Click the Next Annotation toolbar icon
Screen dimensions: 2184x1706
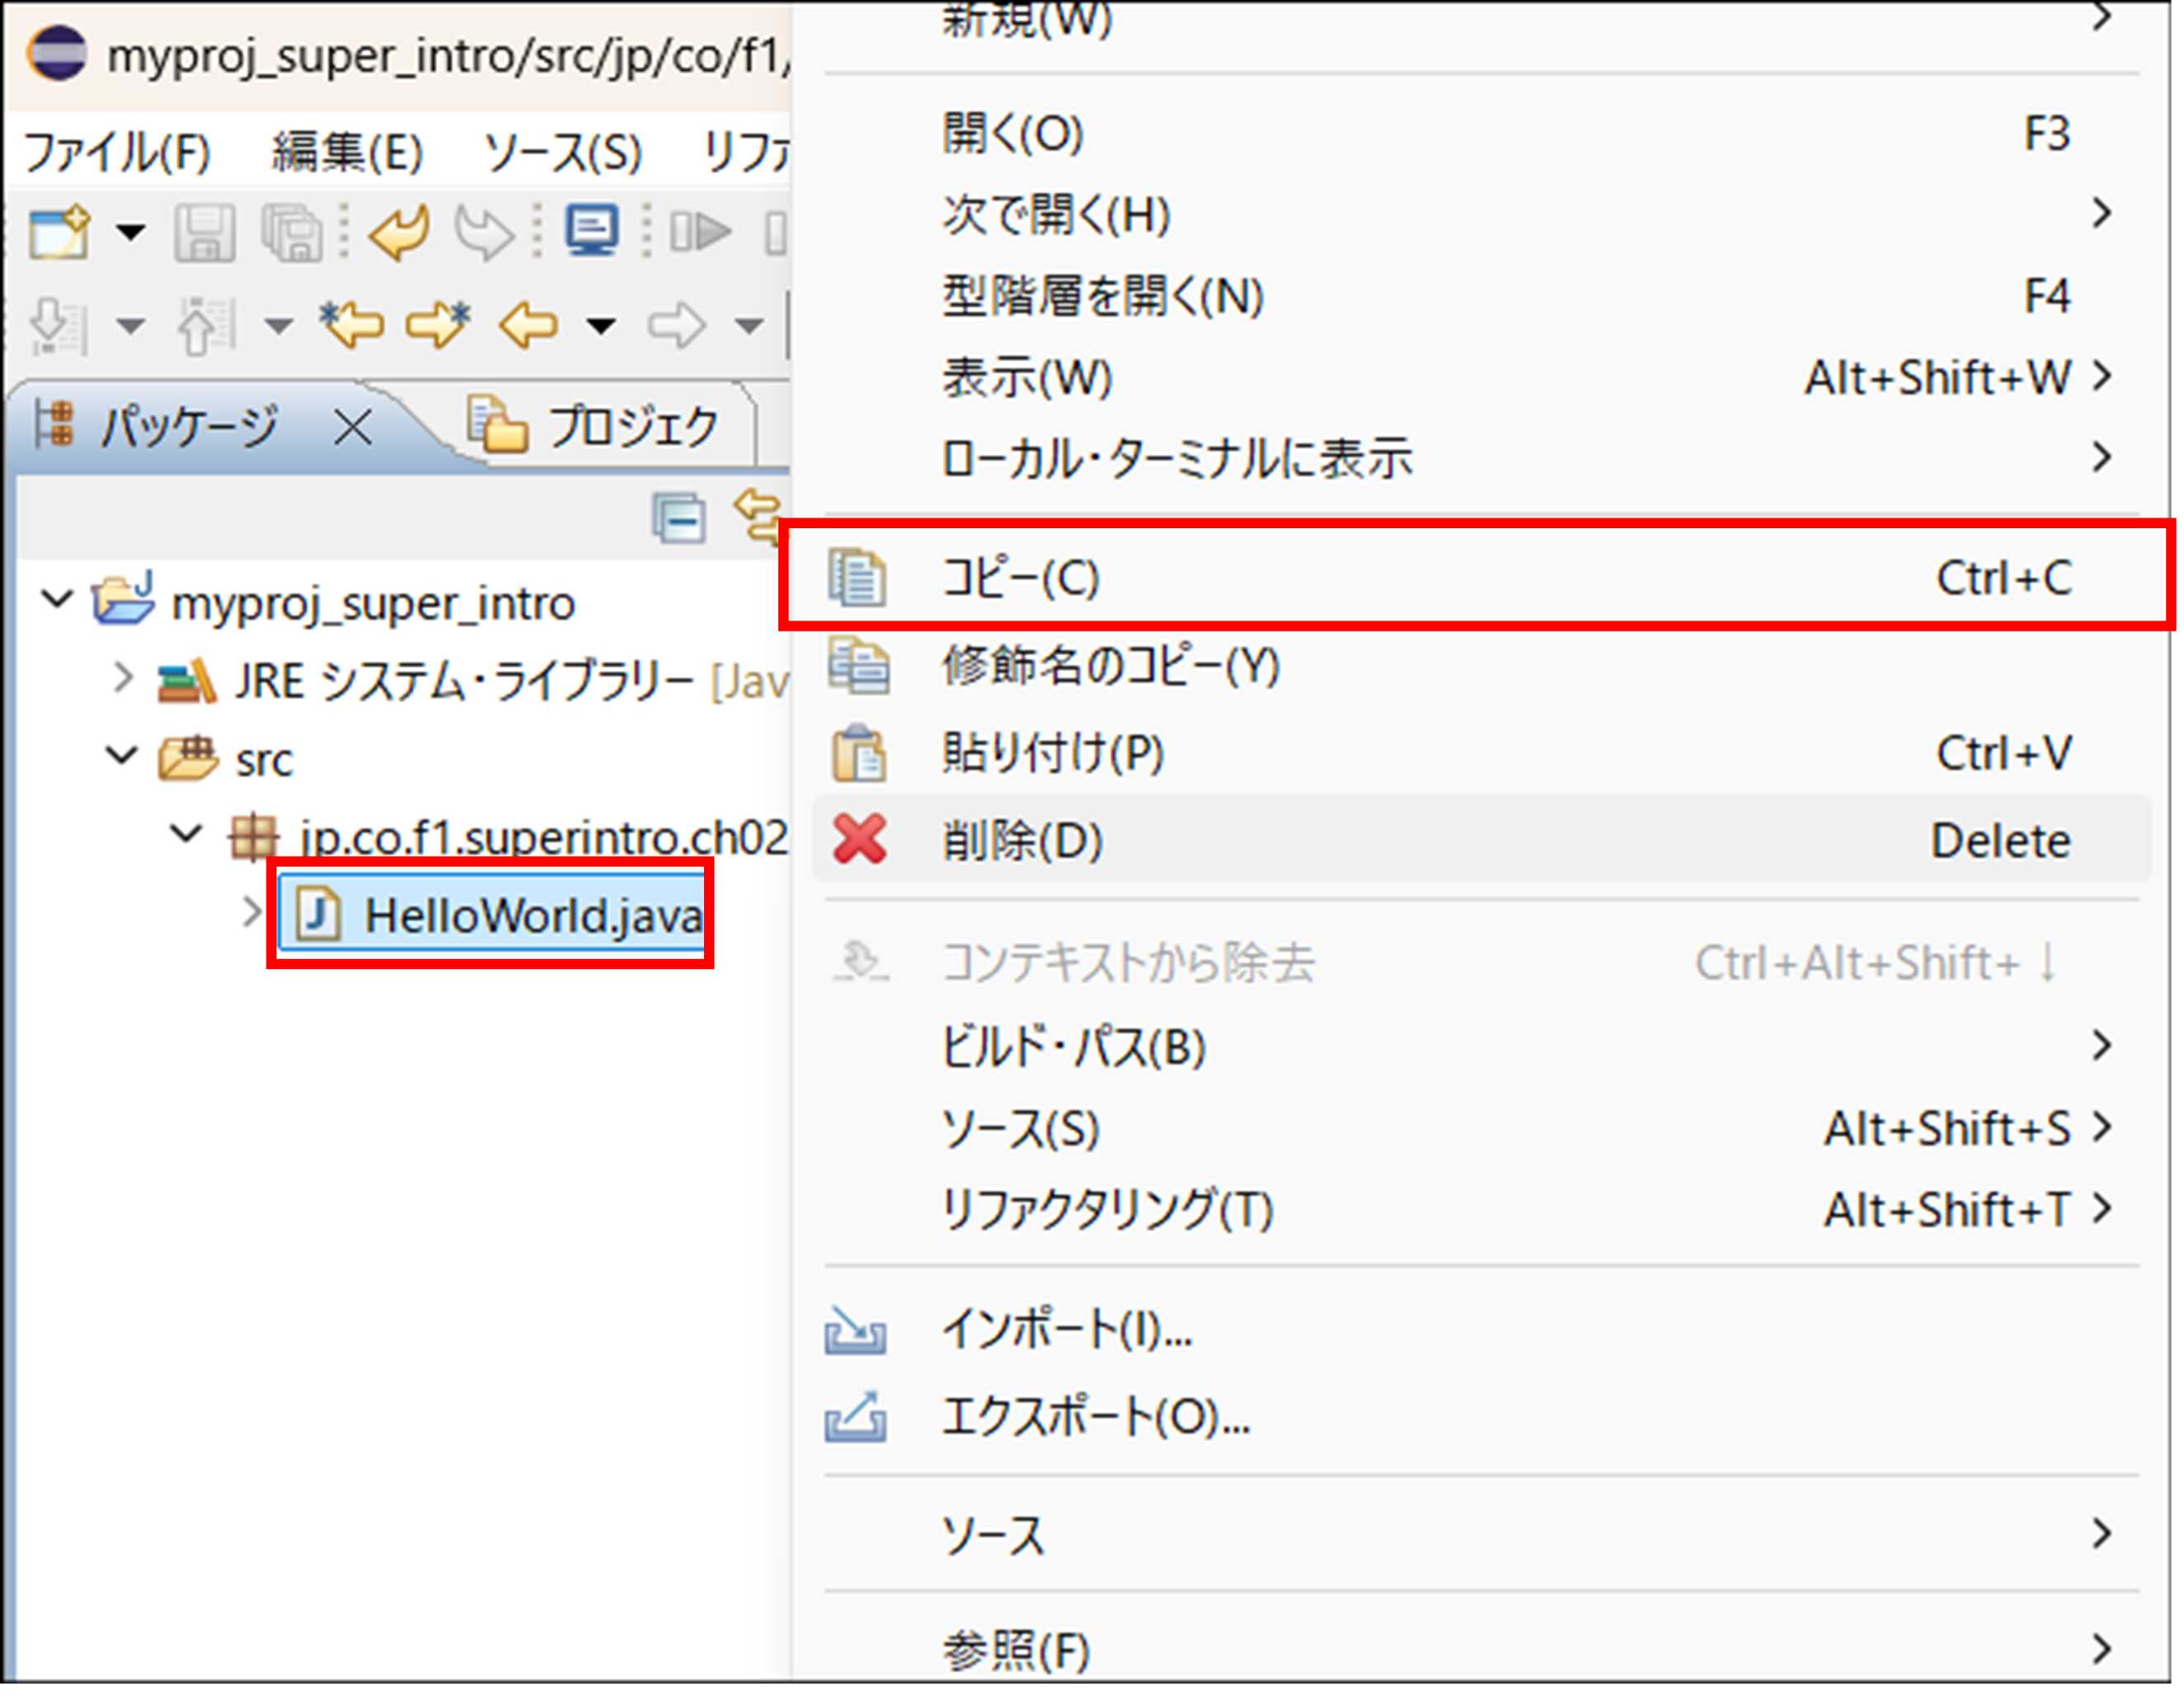pyautogui.click(x=56, y=325)
